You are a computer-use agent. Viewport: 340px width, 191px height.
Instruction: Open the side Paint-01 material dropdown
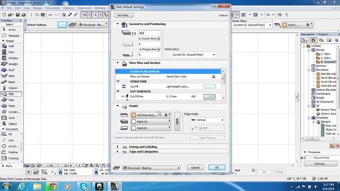point(151,121)
